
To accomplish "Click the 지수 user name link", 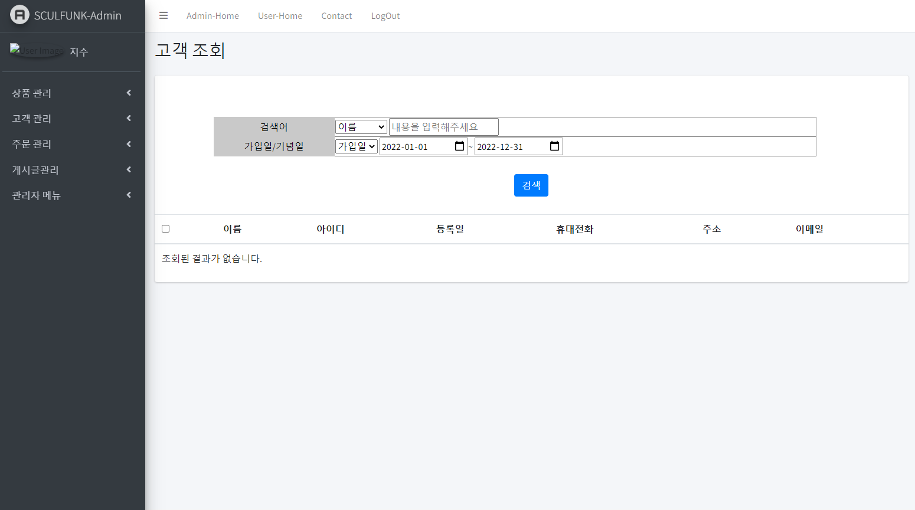I will (79, 52).
